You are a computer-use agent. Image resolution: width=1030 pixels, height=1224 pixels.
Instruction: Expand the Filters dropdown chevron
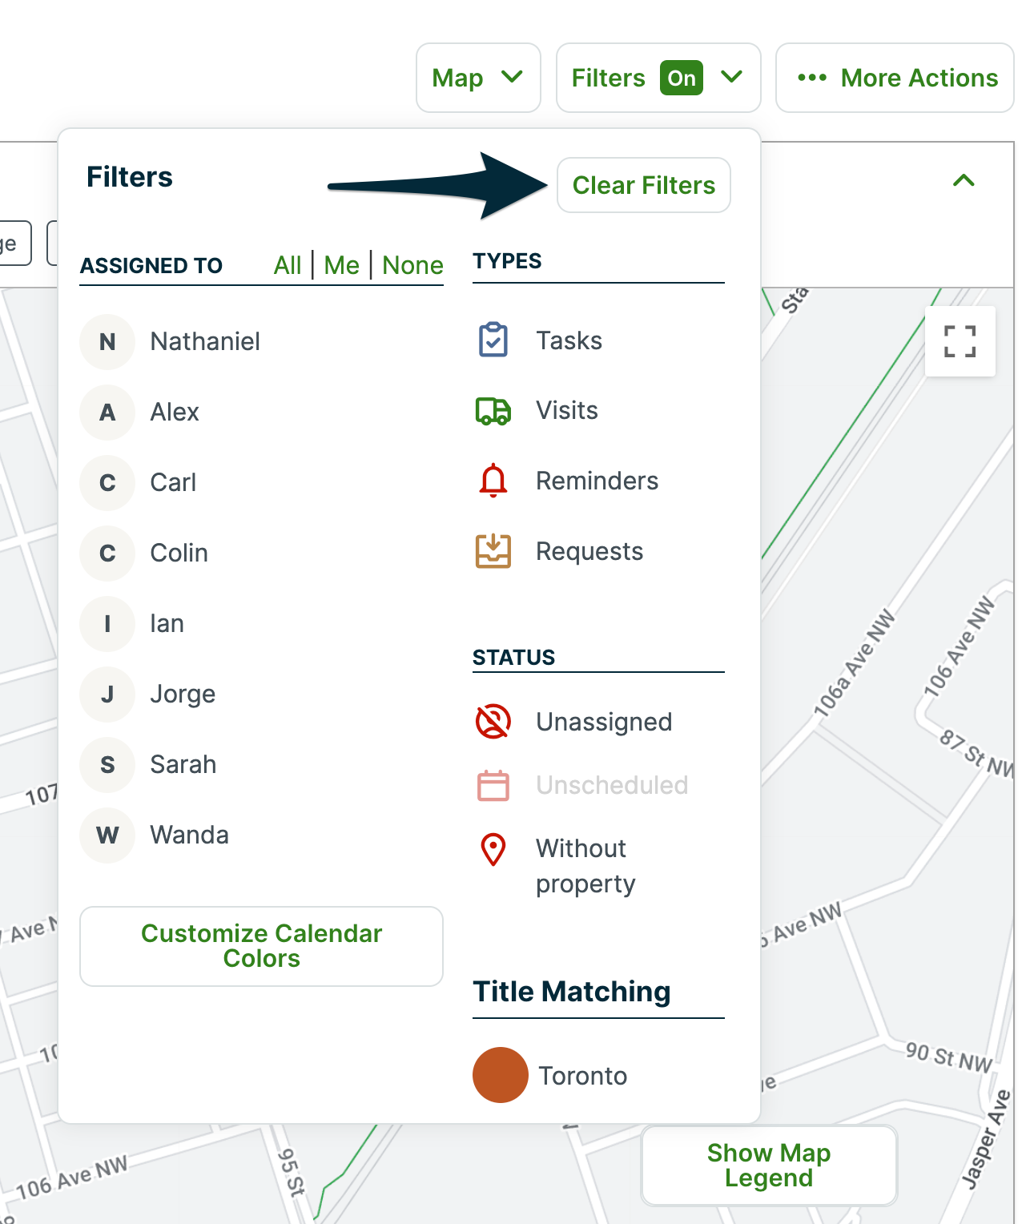click(730, 78)
